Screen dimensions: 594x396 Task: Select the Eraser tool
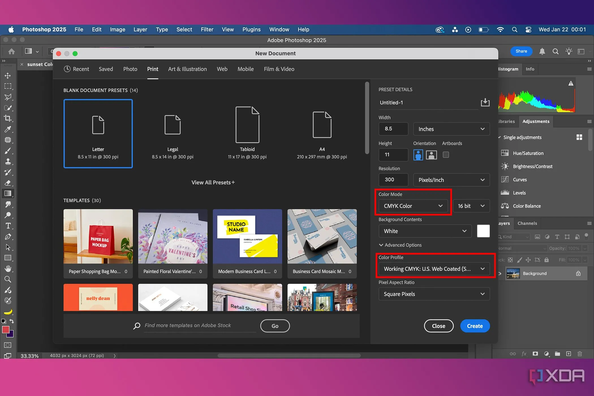coord(8,183)
